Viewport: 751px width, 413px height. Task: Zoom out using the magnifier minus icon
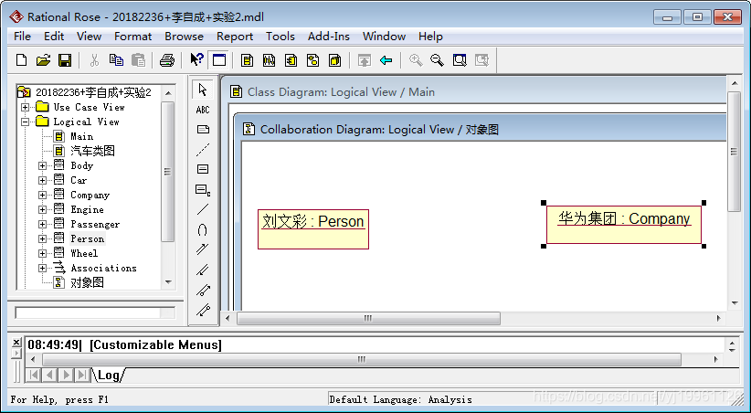pyautogui.click(x=437, y=60)
